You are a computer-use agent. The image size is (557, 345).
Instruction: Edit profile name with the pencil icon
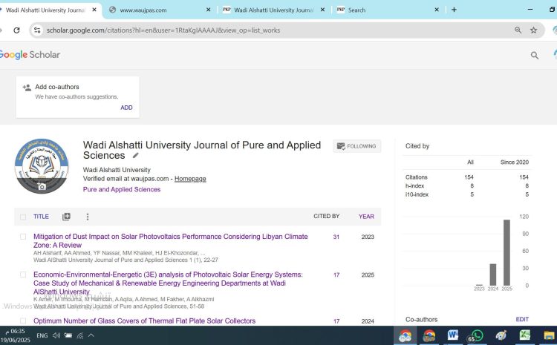click(x=135, y=156)
